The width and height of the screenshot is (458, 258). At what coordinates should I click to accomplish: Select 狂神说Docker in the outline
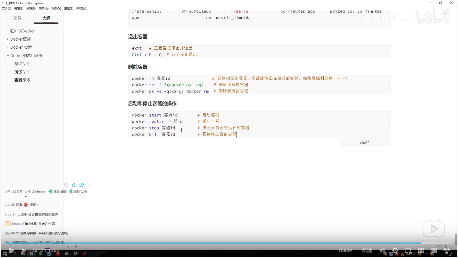coord(22,31)
